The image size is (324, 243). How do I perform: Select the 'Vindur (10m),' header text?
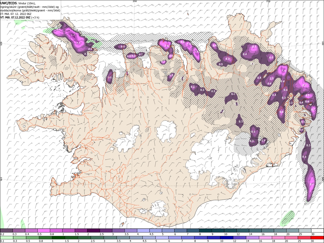27,3
